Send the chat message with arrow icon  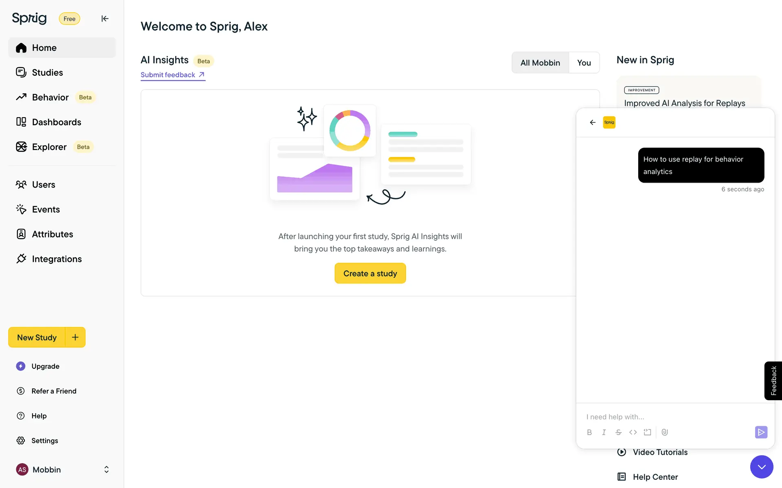(761, 432)
